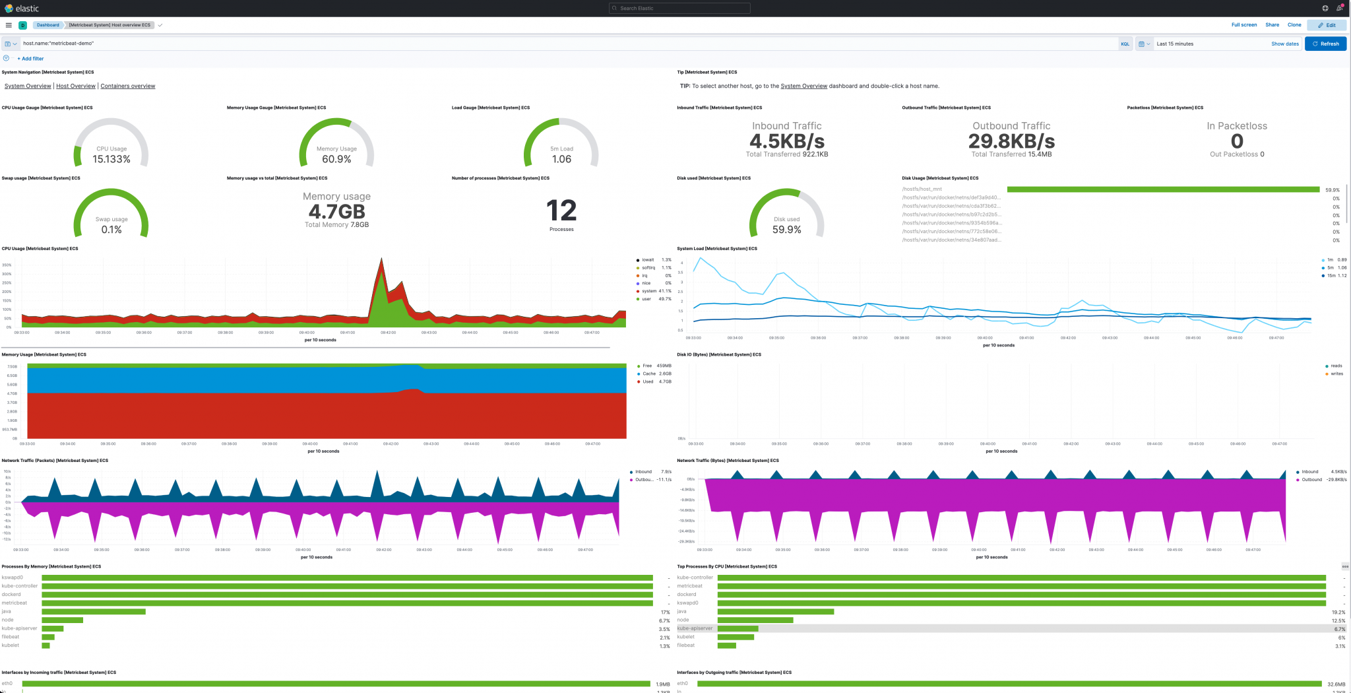Open the main navigation hamburger menu
Viewport: 1351px width, 693px height.
[9, 25]
